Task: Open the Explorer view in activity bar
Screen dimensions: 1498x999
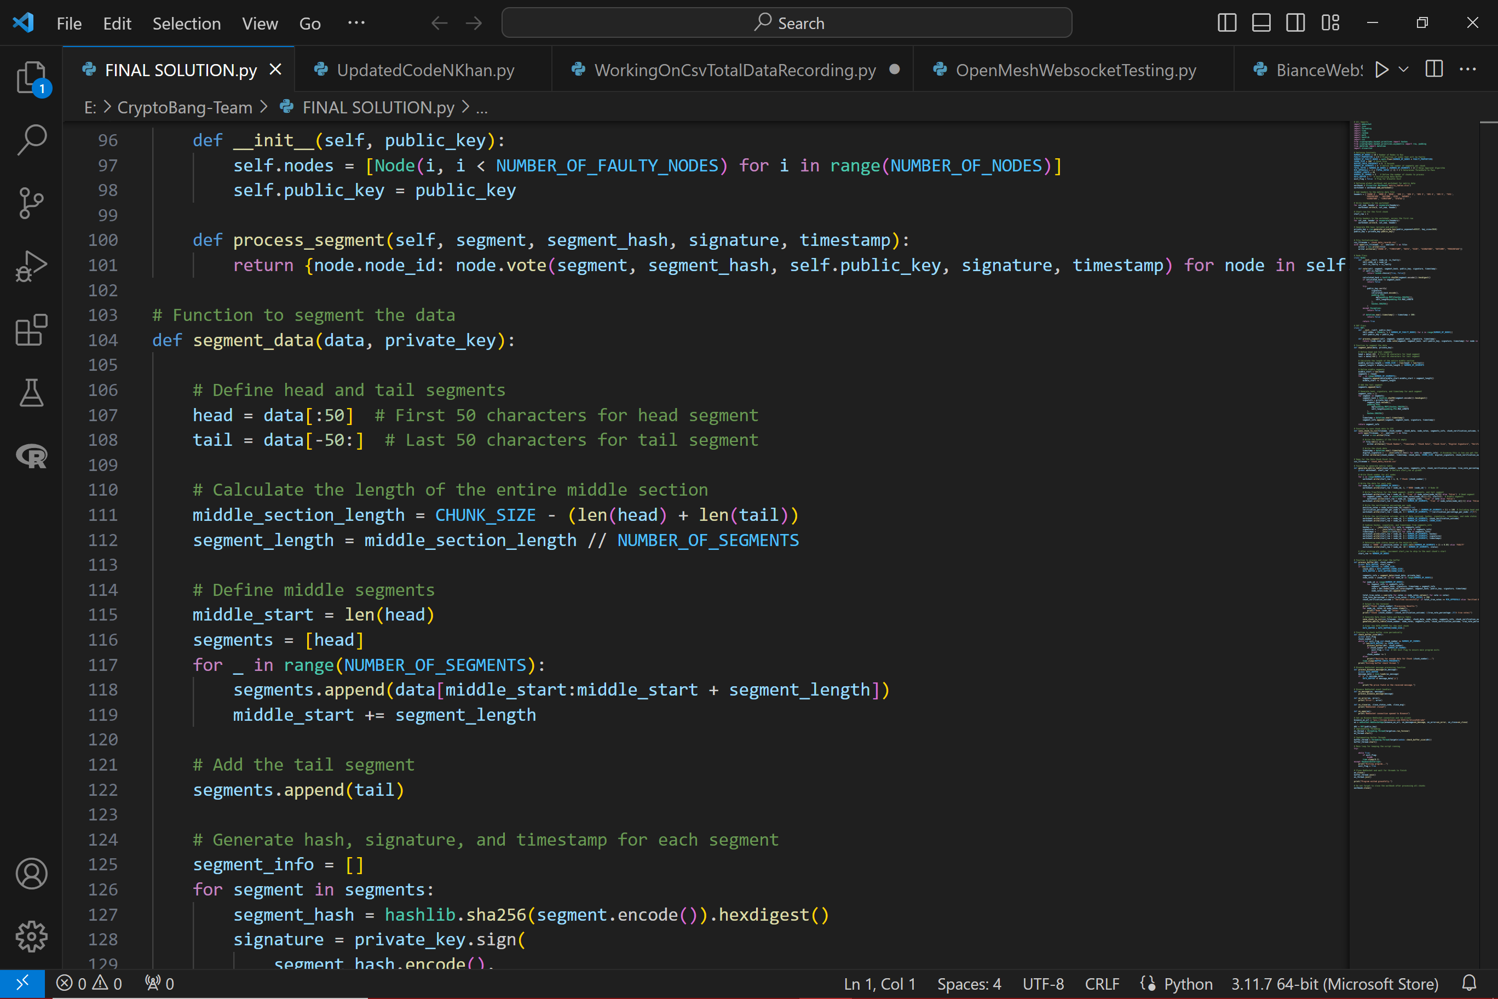Action: pos(31,77)
